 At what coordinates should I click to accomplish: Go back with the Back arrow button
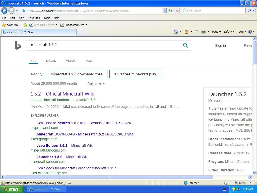click(5, 11)
